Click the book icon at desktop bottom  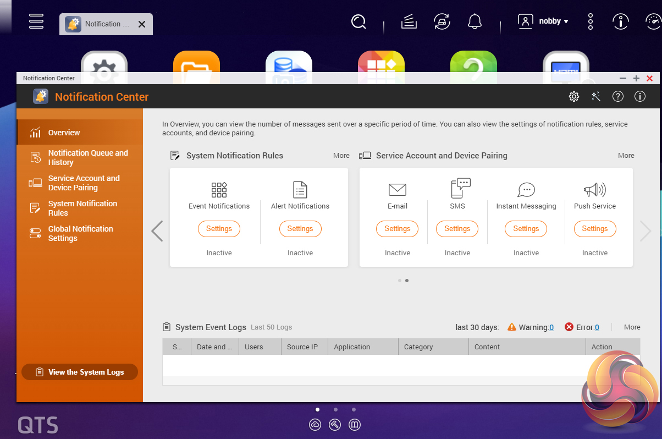pos(355,425)
